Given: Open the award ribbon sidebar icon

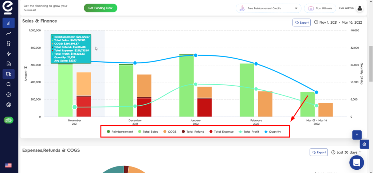Looking at the screenshot, I should (x=9, y=43).
